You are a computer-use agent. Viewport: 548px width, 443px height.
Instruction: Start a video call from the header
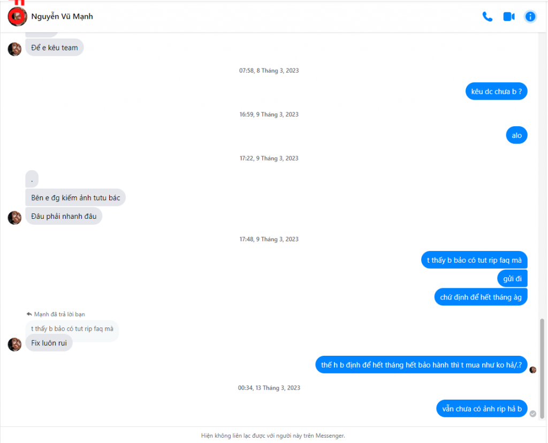[x=509, y=17]
